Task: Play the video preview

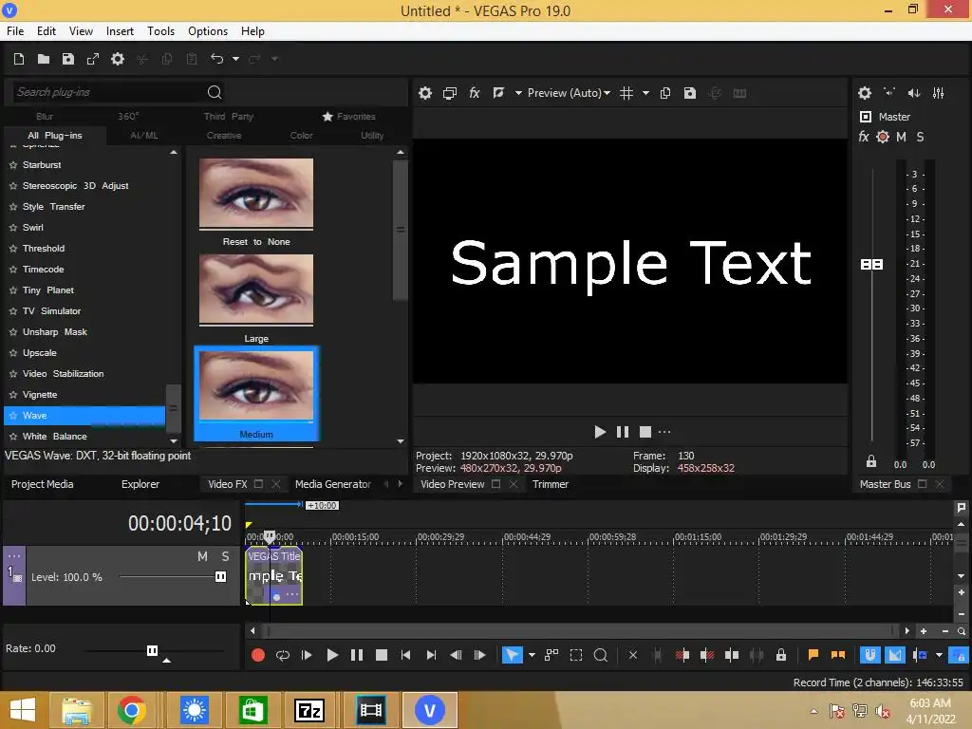Action: [x=600, y=432]
